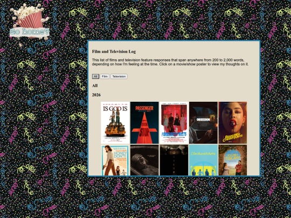Open the Is God Is poster
The width and height of the screenshot is (291, 218).
[115, 123]
